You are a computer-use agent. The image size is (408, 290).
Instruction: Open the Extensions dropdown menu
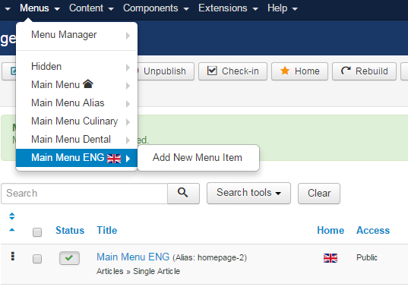point(228,8)
